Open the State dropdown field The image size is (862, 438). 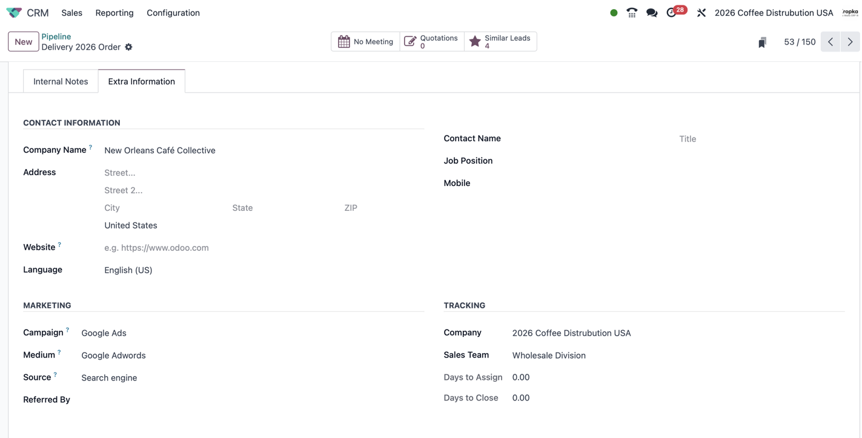pyautogui.click(x=285, y=208)
